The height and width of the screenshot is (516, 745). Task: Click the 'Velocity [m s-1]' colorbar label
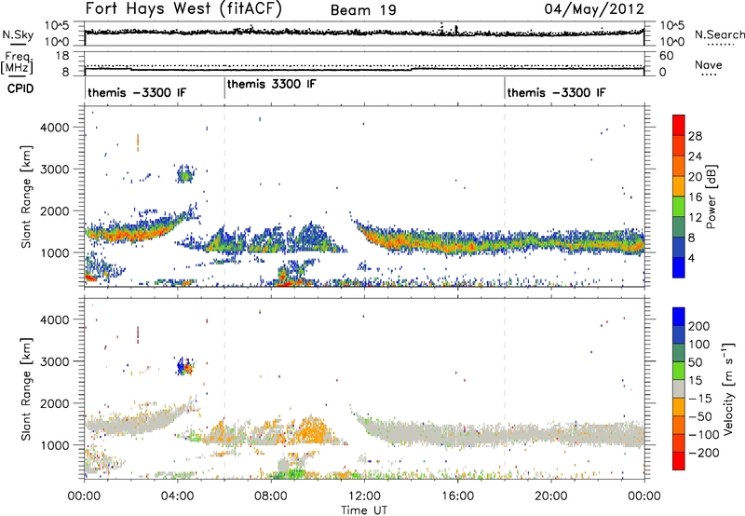coord(728,388)
